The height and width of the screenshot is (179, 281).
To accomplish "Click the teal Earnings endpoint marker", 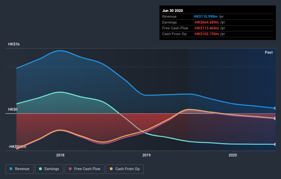I will [275, 144].
